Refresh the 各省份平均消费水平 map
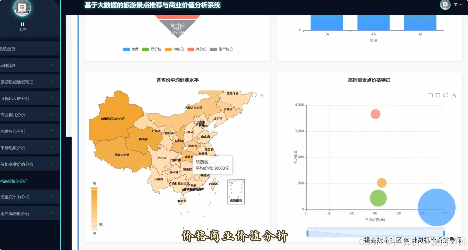The height and width of the screenshot is (250, 468). tap(255, 95)
